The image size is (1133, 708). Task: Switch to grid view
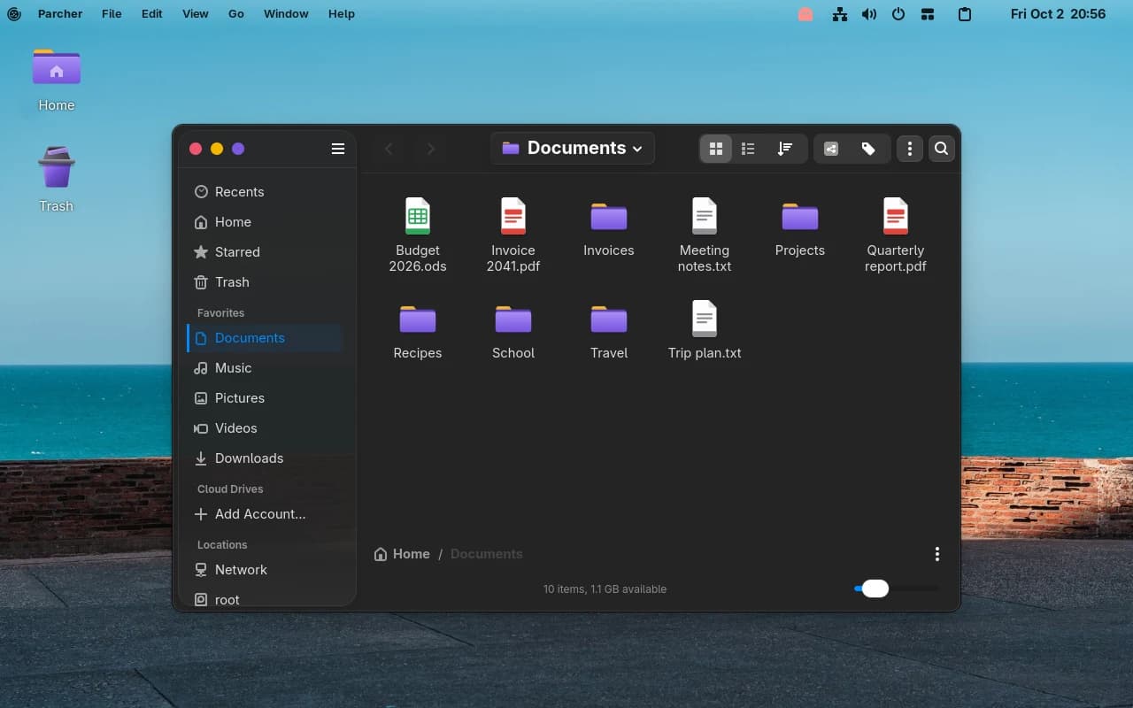(716, 149)
